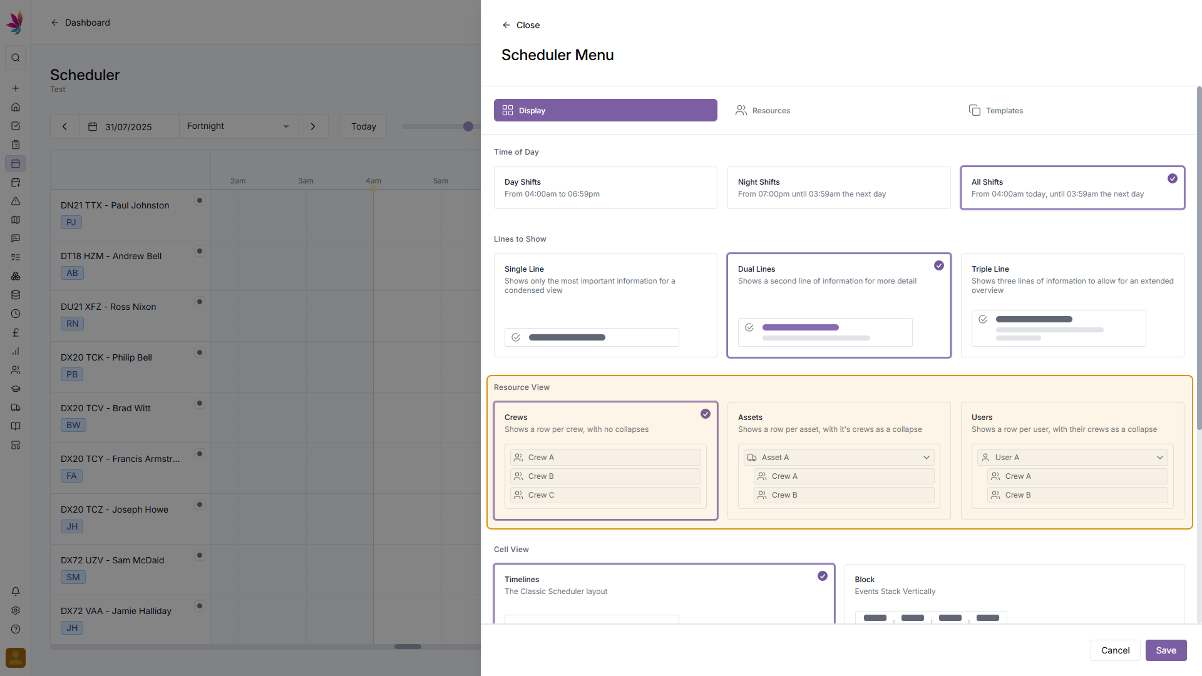Close the Scheduler Menu panel
Viewport: 1202px width, 676px height.
[521, 25]
